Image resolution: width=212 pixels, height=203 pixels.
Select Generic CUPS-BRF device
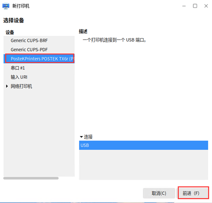[x=29, y=40]
